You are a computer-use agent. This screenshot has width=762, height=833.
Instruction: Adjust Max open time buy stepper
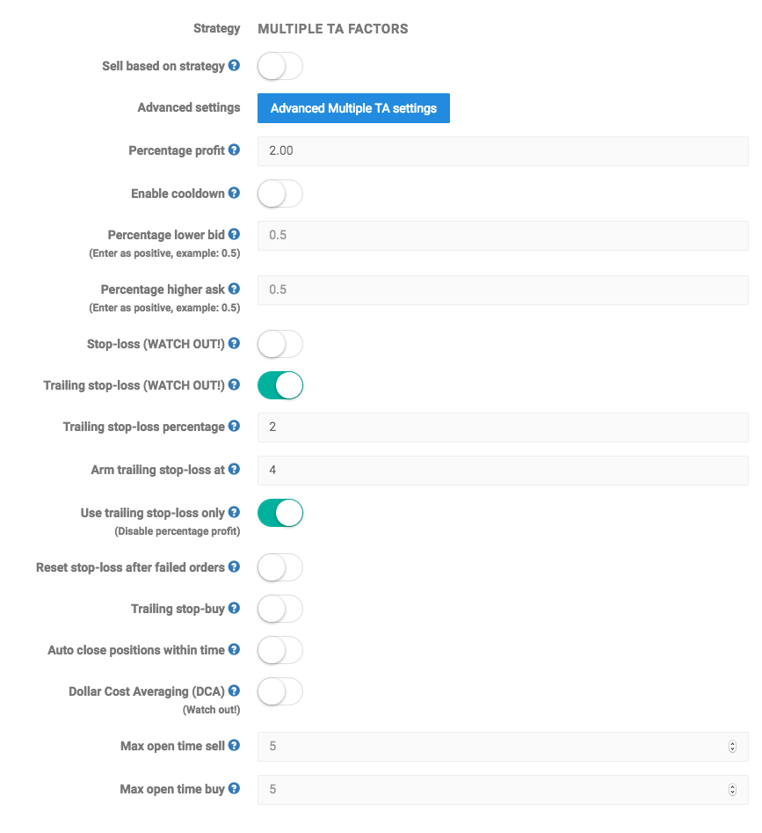[732, 789]
